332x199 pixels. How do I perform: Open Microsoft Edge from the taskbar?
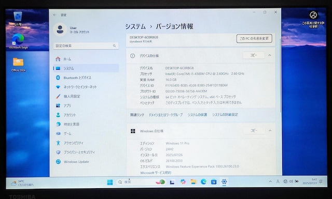(x=203, y=181)
